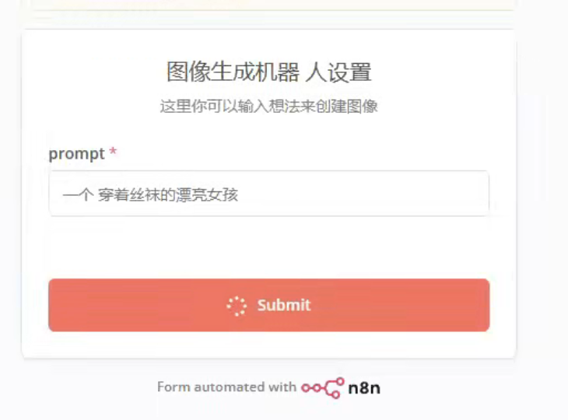Click the loading spinner on Submit button
This screenshot has width=568, height=420.
(x=237, y=306)
